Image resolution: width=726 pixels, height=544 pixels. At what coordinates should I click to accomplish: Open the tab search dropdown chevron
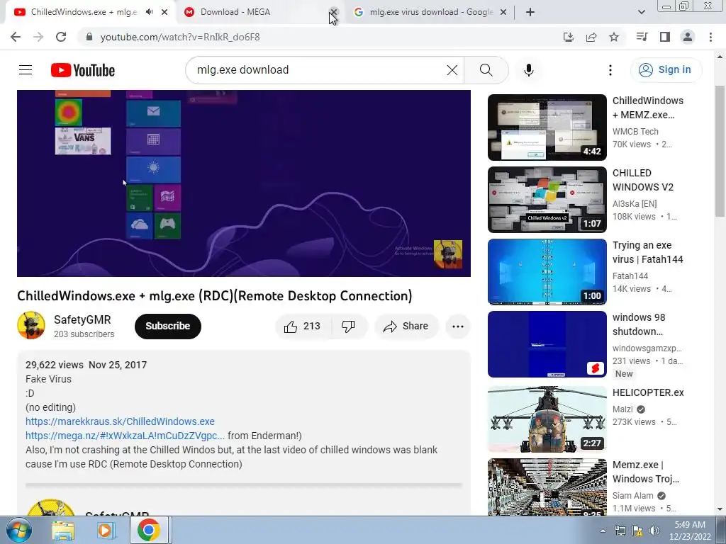(x=641, y=12)
